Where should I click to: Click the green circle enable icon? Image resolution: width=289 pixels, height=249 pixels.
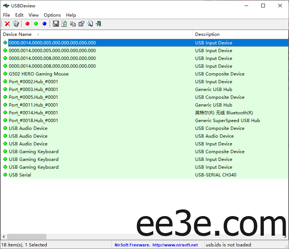point(36,24)
